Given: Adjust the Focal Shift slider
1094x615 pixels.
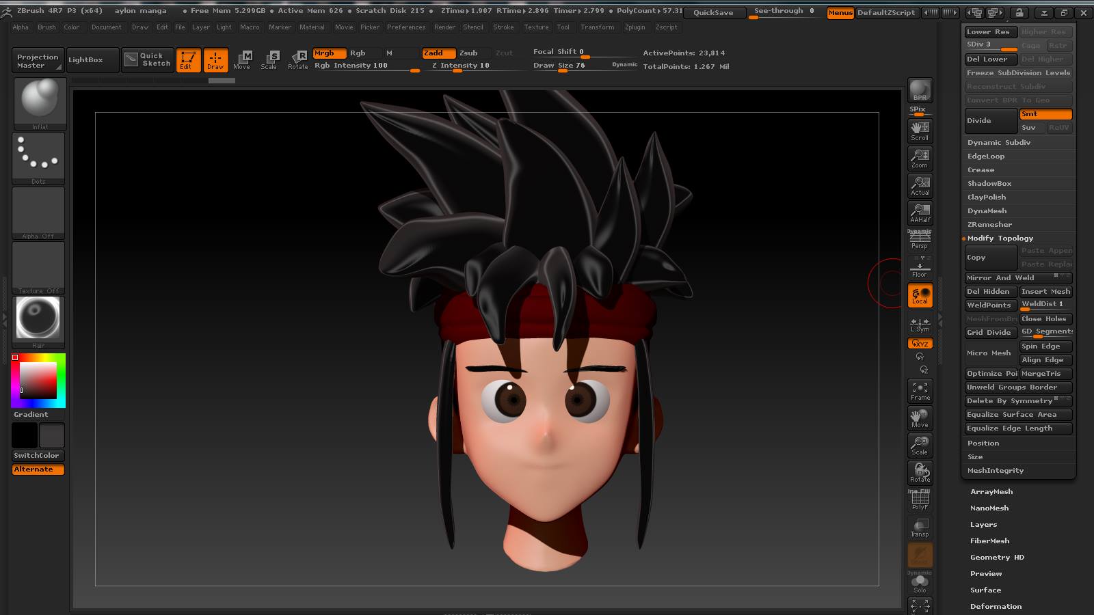Looking at the screenshot, I should coord(585,52).
